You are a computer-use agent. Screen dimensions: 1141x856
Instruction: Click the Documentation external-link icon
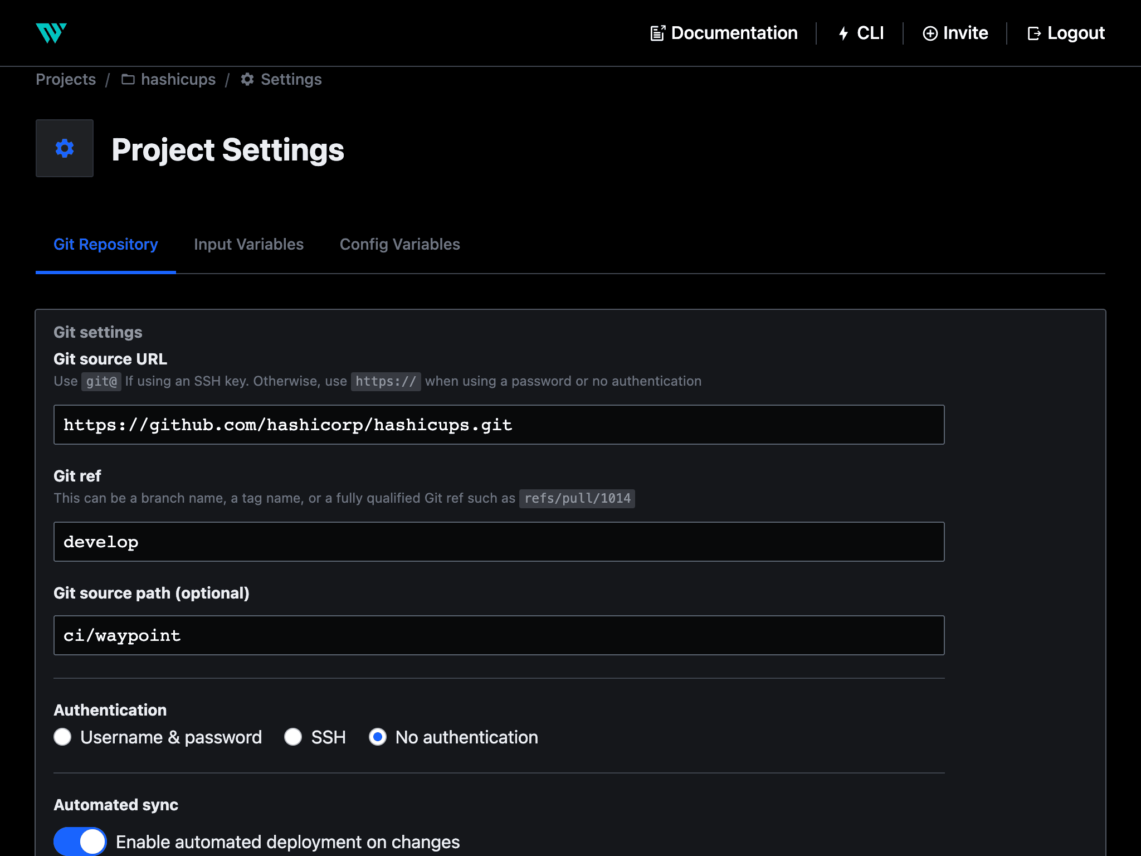[x=657, y=33]
